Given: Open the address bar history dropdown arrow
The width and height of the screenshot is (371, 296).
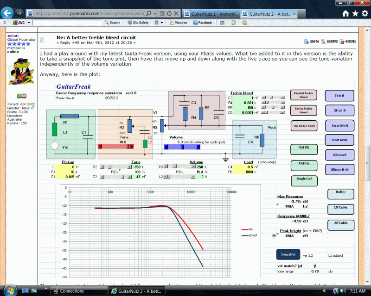Looking at the screenshot, I should 155,13.
